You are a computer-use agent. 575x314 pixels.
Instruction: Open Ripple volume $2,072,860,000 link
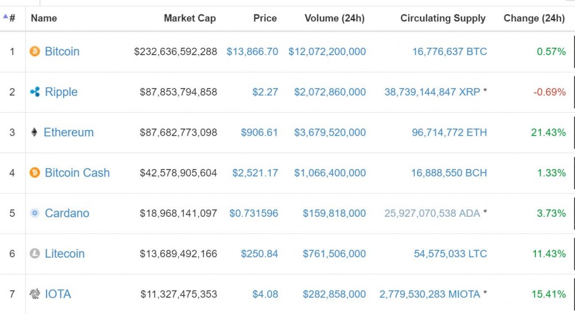click(329, 91)
